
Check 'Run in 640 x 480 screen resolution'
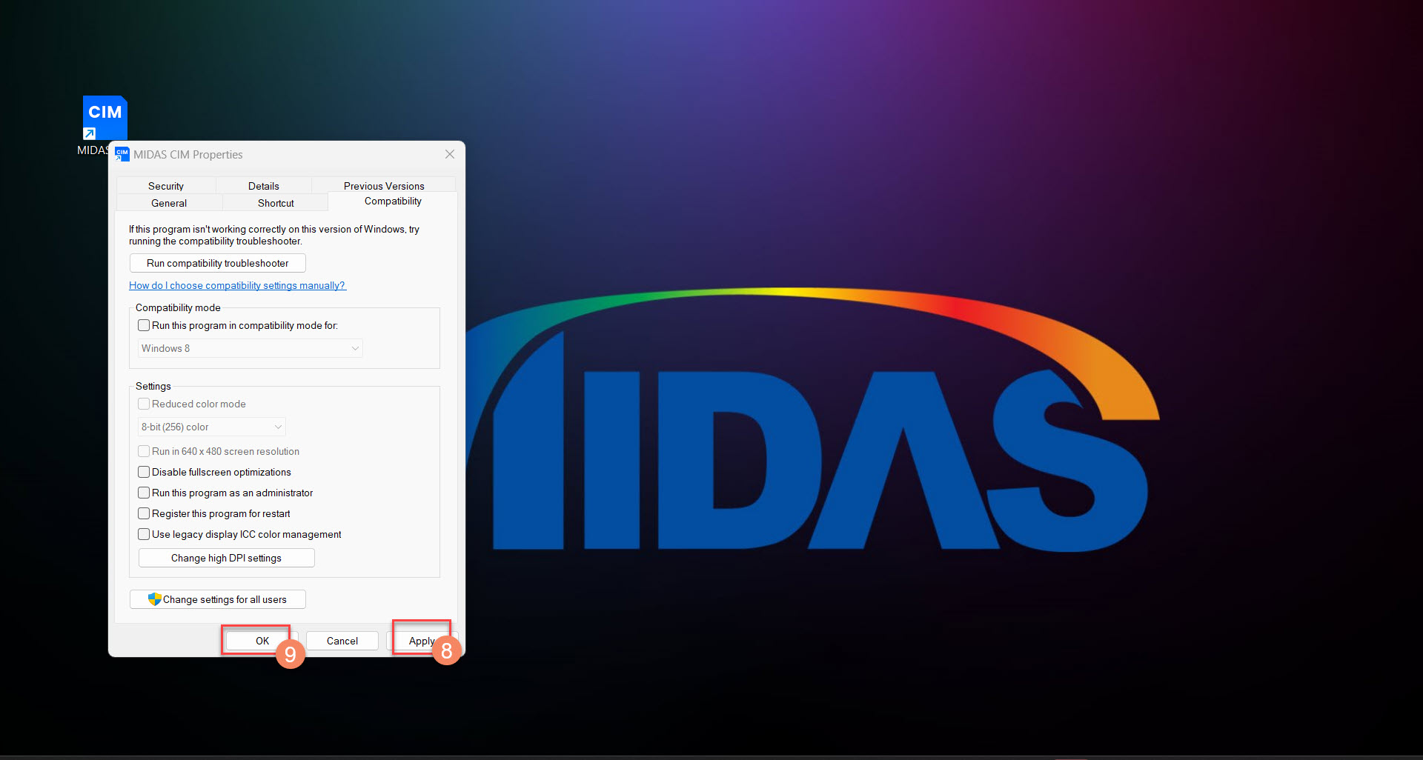[x=144, y=451]
